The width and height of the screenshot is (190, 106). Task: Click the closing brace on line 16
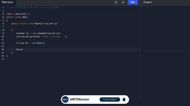(x=7, y=56)
